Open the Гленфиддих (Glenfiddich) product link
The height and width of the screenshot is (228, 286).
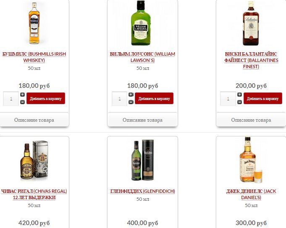(143, 191)
